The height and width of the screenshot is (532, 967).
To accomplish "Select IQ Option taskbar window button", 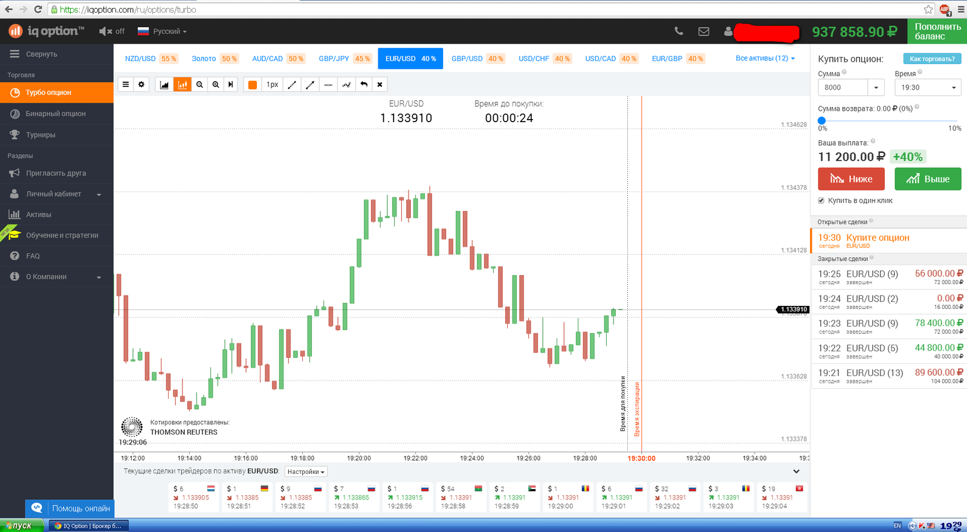I will point(88,526).
